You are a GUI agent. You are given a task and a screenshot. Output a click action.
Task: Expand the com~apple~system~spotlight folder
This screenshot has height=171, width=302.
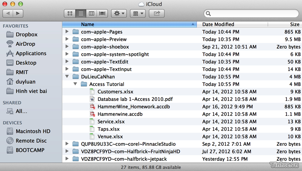(x=67, y=54)
